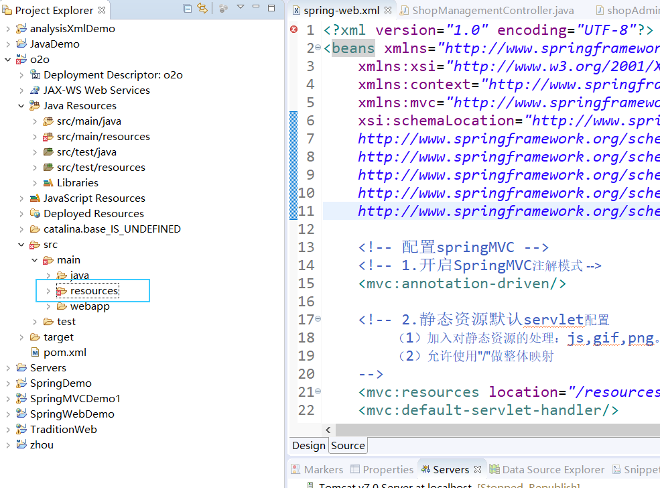
Task: Click the catalina.base_IS_UNDEFINED folder icon
Action: (x=35, y=229)
